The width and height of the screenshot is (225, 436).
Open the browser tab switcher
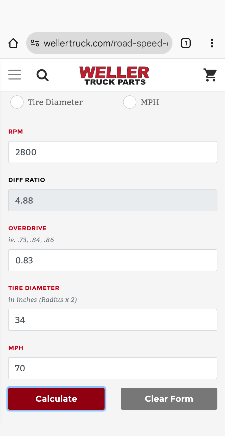[x=186, y=43]
